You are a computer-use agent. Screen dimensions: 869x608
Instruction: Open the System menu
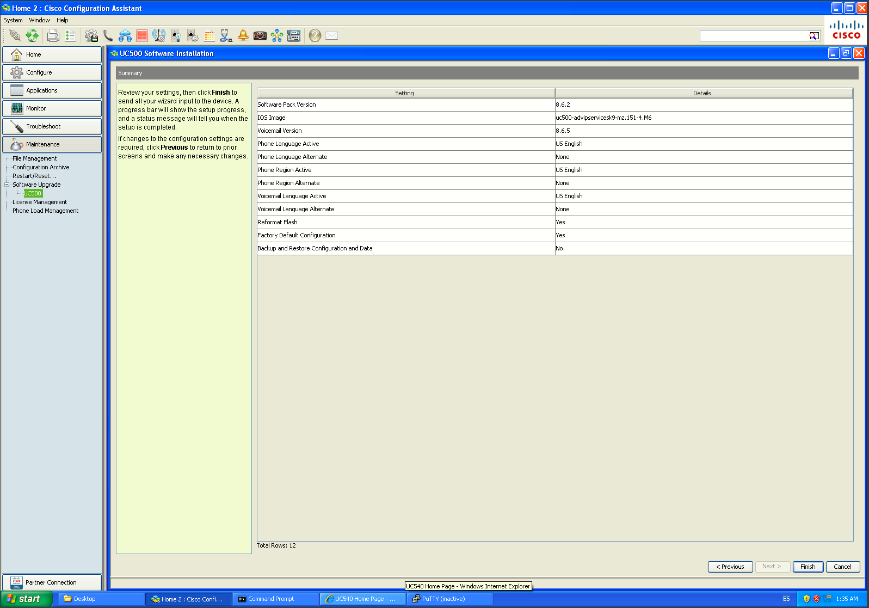pos(13,20)
